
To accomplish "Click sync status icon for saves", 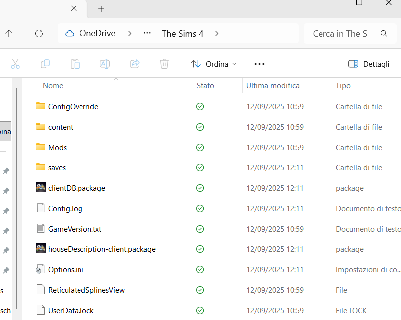I will (x=200, y=168).
